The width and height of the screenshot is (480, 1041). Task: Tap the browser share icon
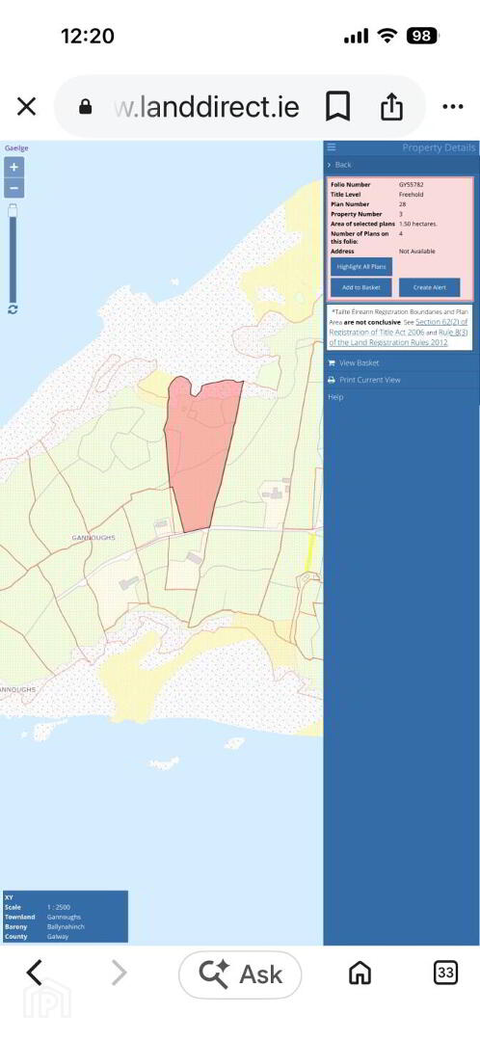(391, 106)
